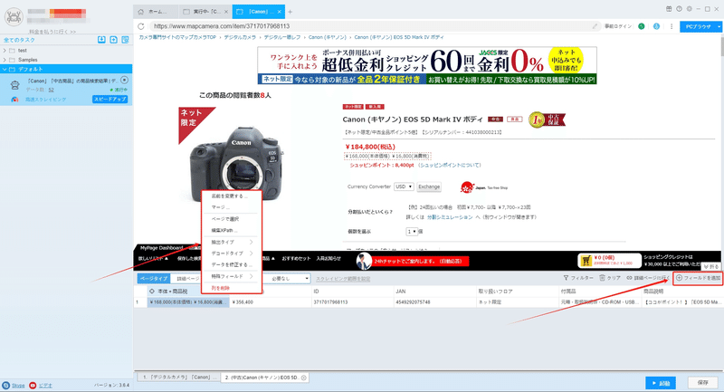Click the chat agent avatar on black bar
Screen dimensions: 724x392
365,261
